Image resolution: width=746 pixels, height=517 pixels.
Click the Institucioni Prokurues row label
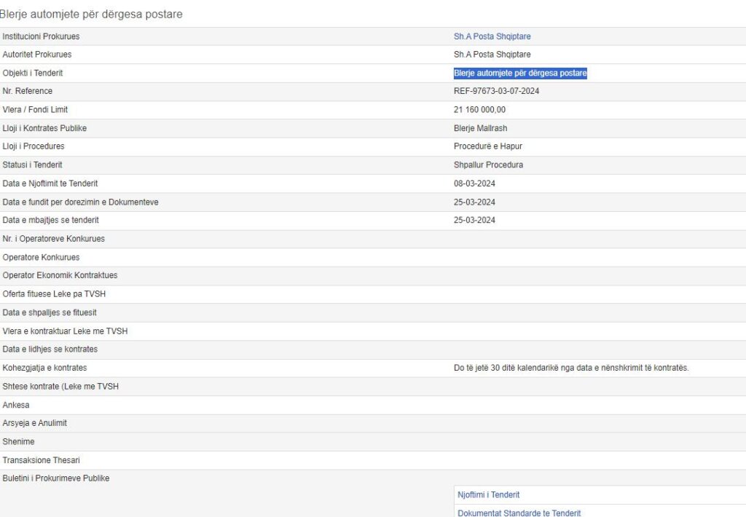41,36
